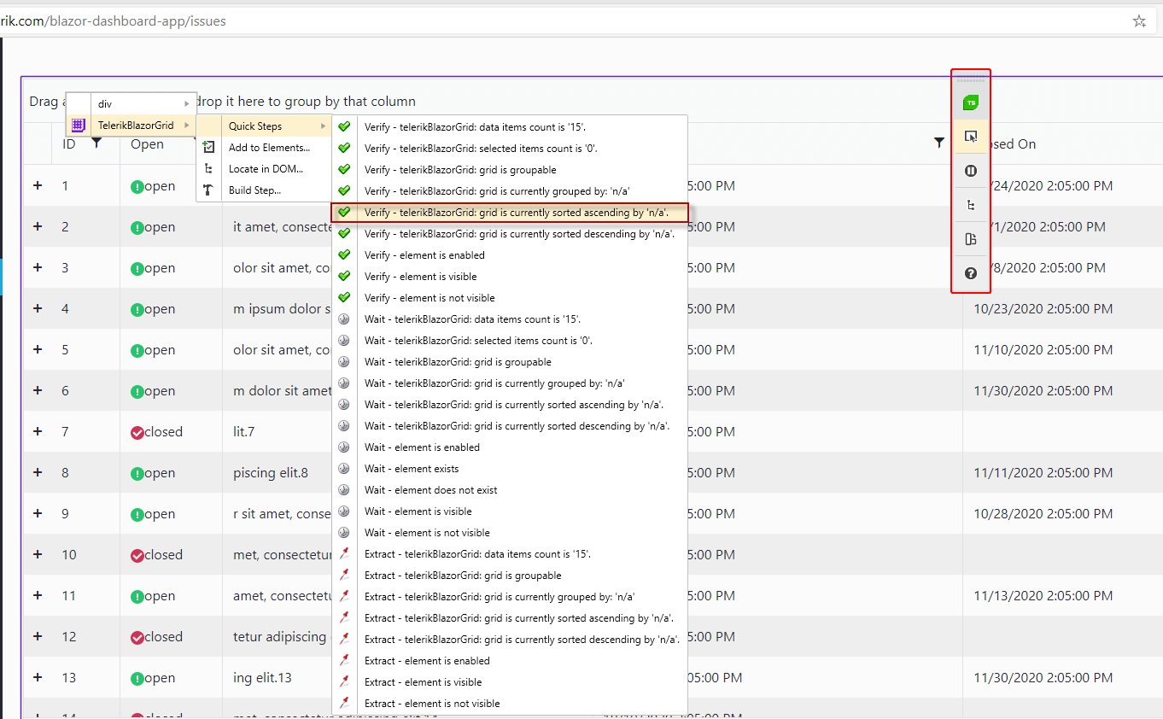Open the Quick Steps submenu
This screenshot has height=719, width=1163.
click(x=265, y=126)
